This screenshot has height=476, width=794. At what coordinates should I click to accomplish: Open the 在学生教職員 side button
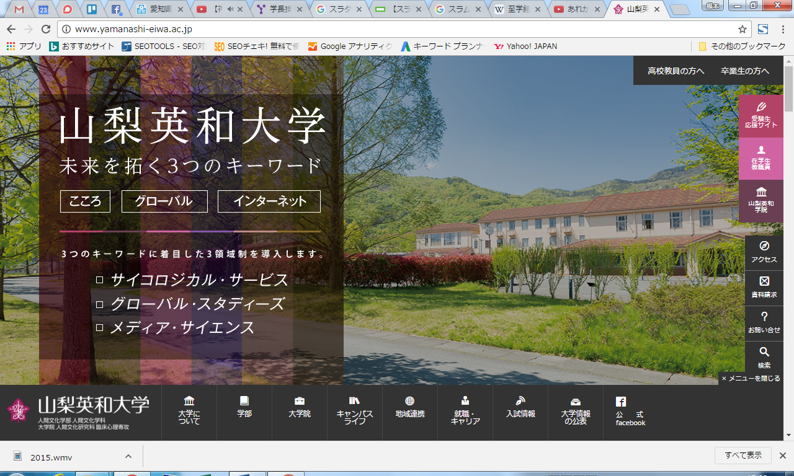point(761,158)
